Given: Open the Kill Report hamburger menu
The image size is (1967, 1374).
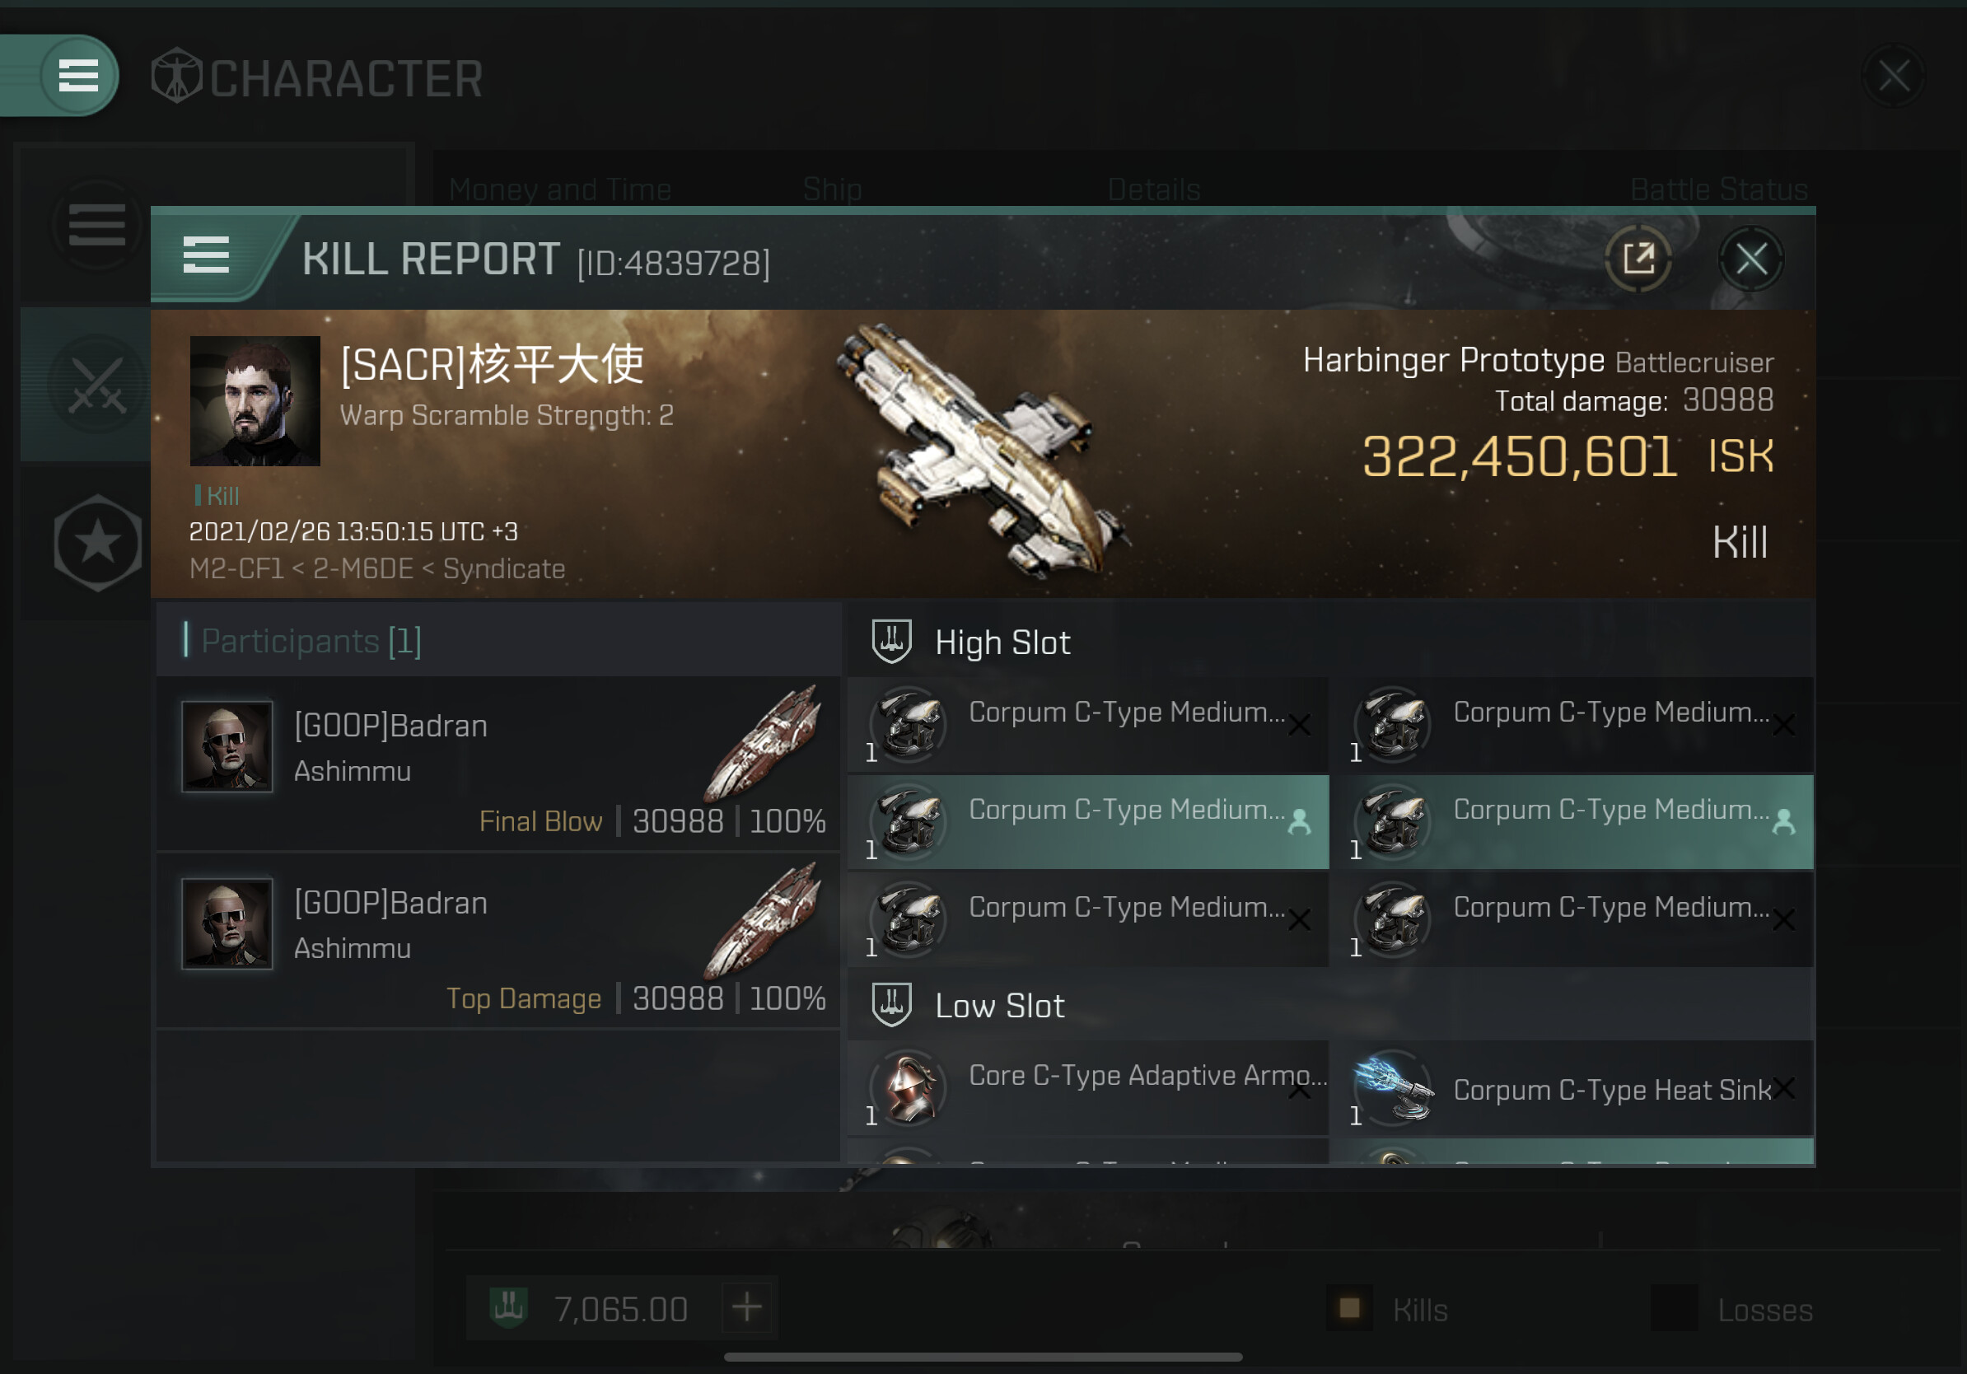Looking at the screenshot, I should (x=207, y=255).
